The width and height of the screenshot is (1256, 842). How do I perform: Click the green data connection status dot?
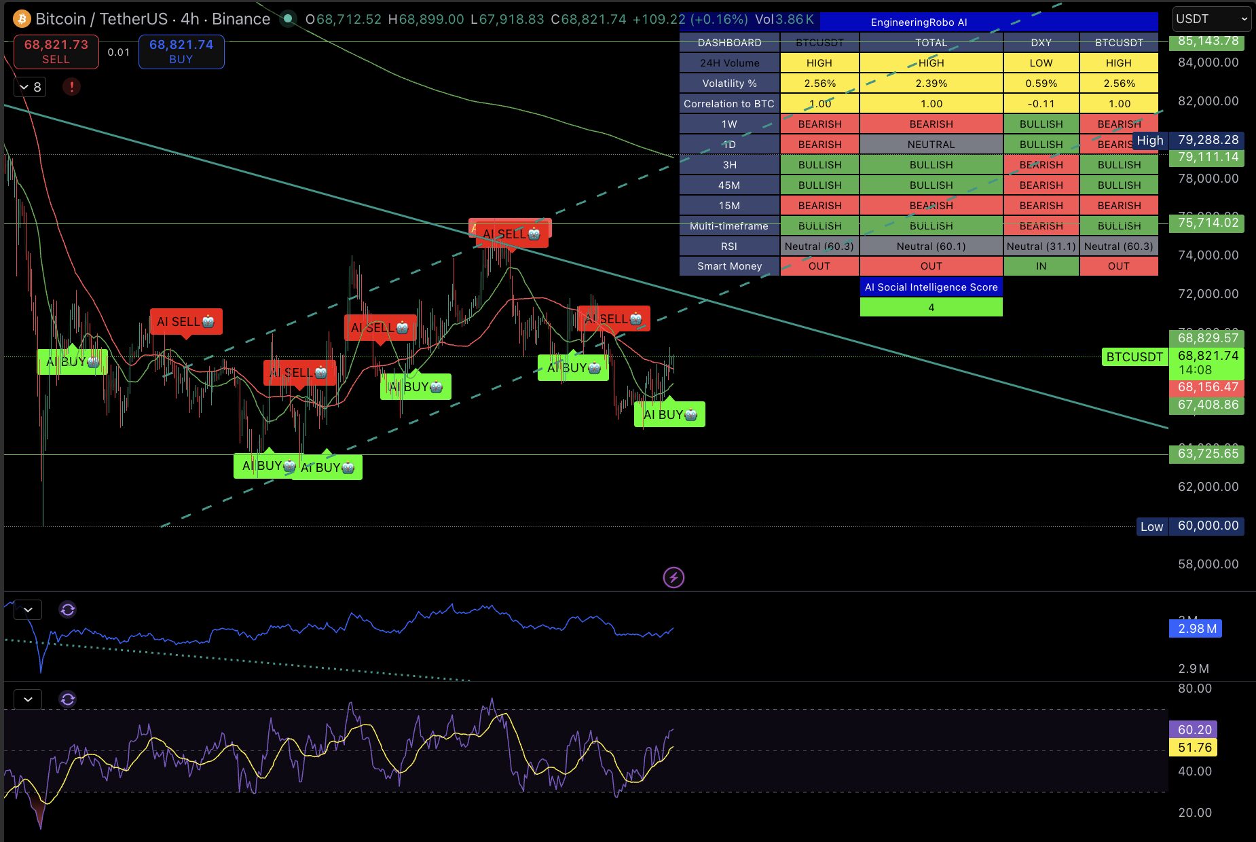point(288,20)
